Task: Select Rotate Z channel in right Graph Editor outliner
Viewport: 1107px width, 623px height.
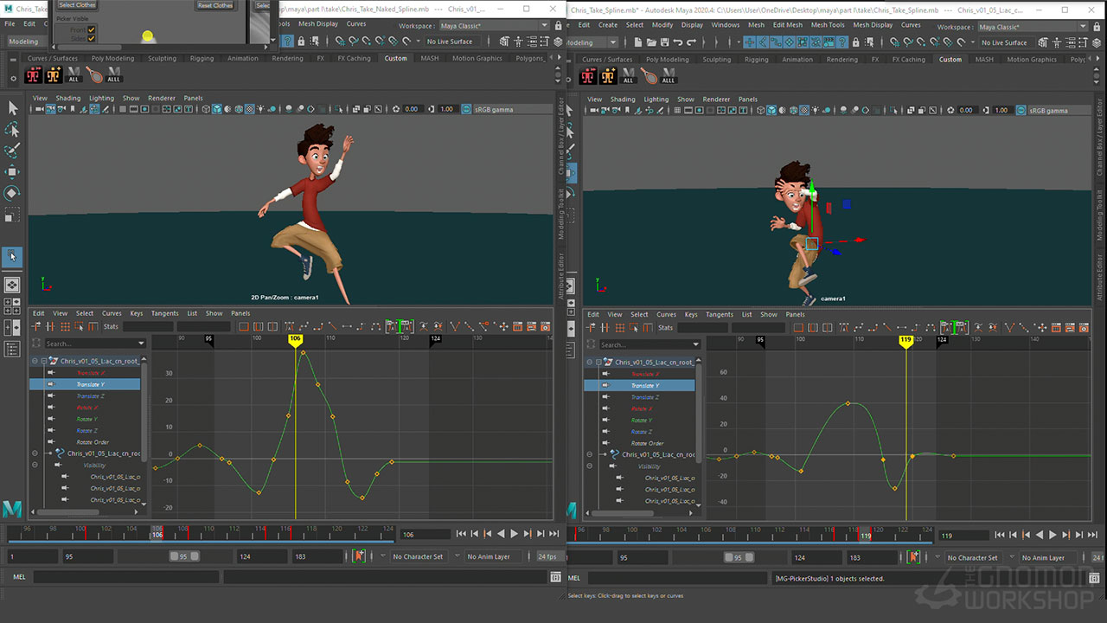Action: (641, 432)
